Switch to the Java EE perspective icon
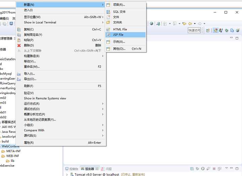 pyautogui.click(x=215, y=30)
